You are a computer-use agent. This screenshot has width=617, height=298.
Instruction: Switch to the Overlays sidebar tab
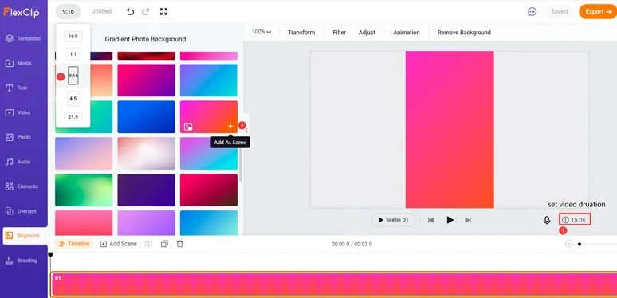pyautogui.click(x=24, y=211)
